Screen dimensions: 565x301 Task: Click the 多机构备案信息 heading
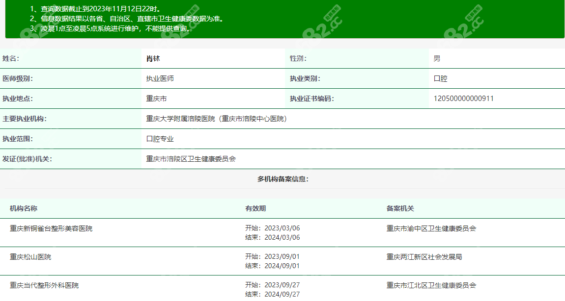click(x=282, y=179)
